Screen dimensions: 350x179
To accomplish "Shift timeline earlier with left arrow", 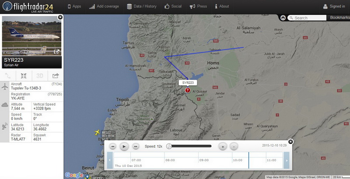I will pyautogui.click(x=110, y=160).
